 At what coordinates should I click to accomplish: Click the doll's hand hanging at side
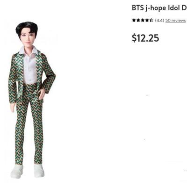coord(13,108)
